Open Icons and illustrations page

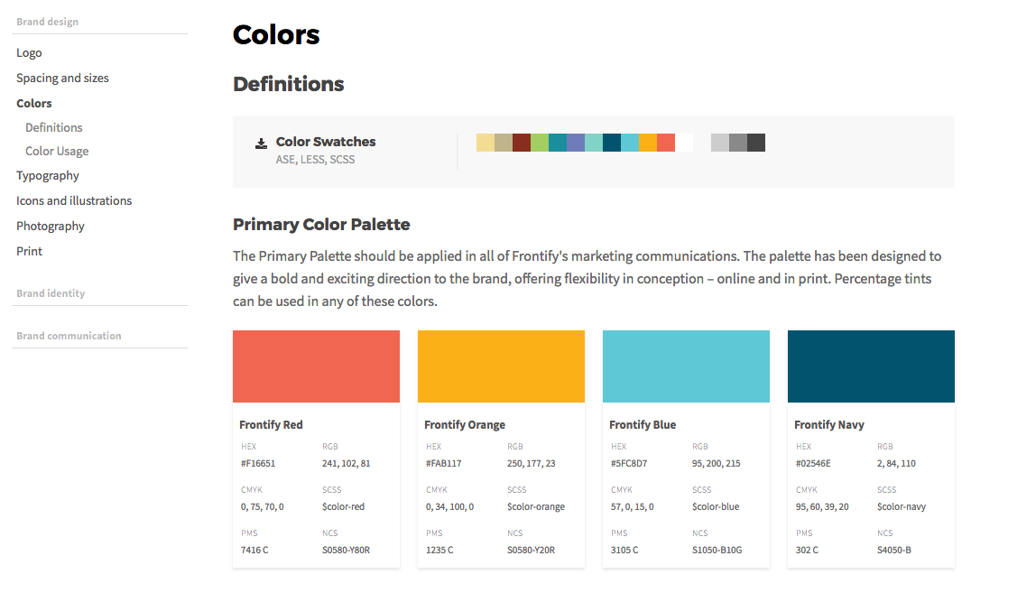(74, 201)
